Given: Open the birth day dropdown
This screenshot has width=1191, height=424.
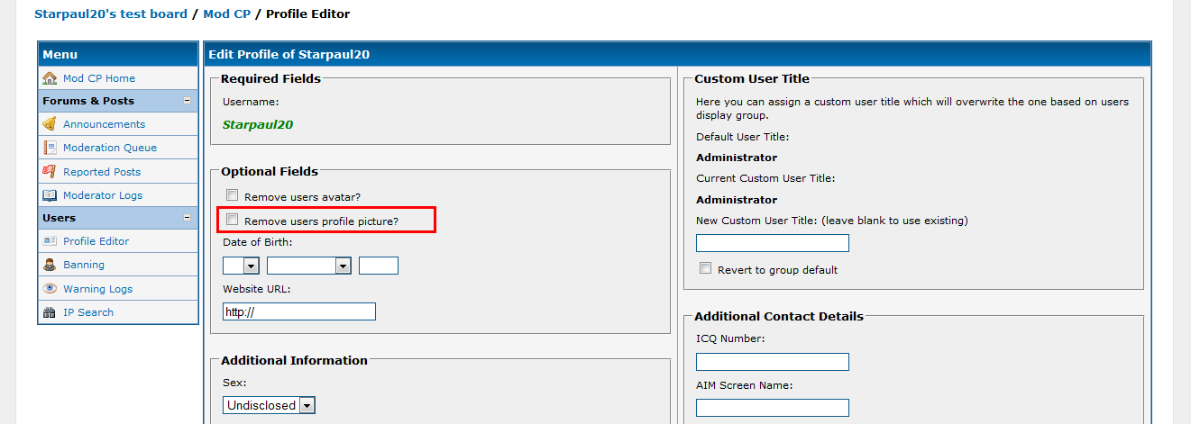Looking at the screenshot, I should coord(242,266).
